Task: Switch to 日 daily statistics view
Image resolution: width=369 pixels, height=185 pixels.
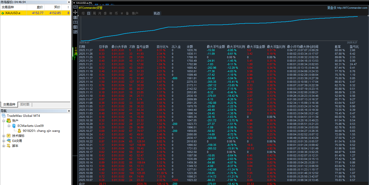Action: pyautogui.click(x=89, y=14)
